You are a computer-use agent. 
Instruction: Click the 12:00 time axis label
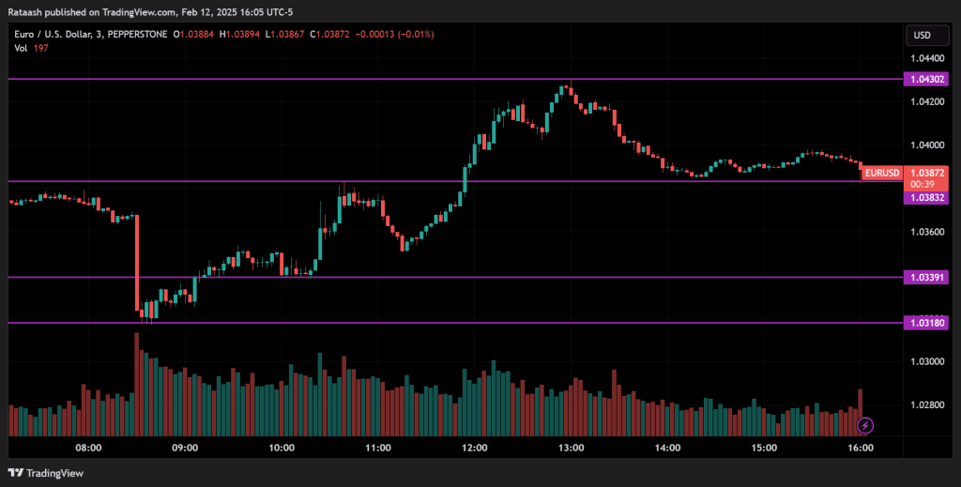point(474,449)
